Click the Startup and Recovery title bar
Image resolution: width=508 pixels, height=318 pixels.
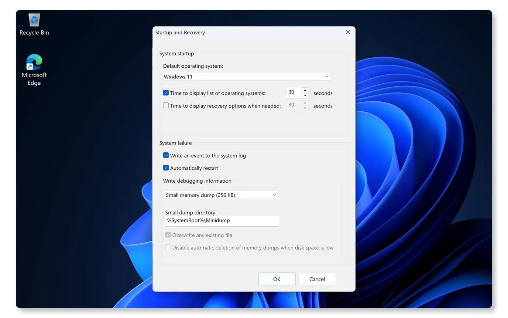[x=247, y=33]
